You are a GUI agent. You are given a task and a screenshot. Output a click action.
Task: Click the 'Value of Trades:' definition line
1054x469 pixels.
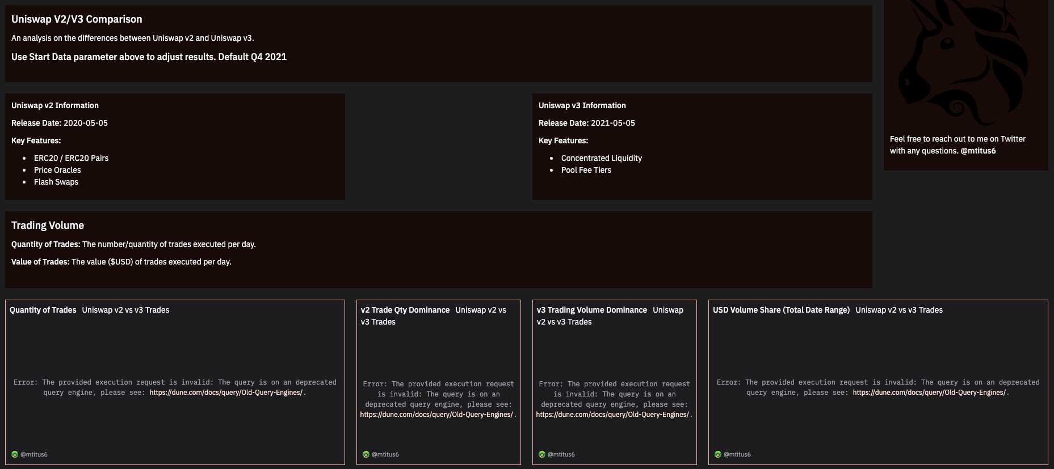tap(121, 262)
